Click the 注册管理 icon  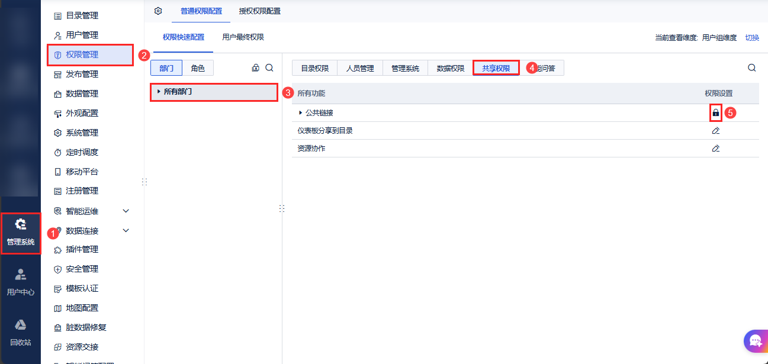point(57,191)
